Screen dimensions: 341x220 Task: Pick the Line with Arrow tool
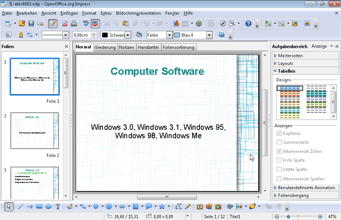click(30, 206)
